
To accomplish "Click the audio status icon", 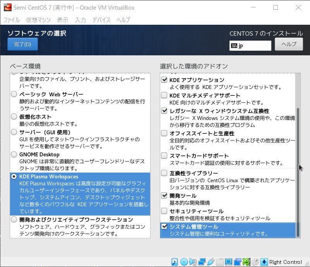I will pos(193,262).
